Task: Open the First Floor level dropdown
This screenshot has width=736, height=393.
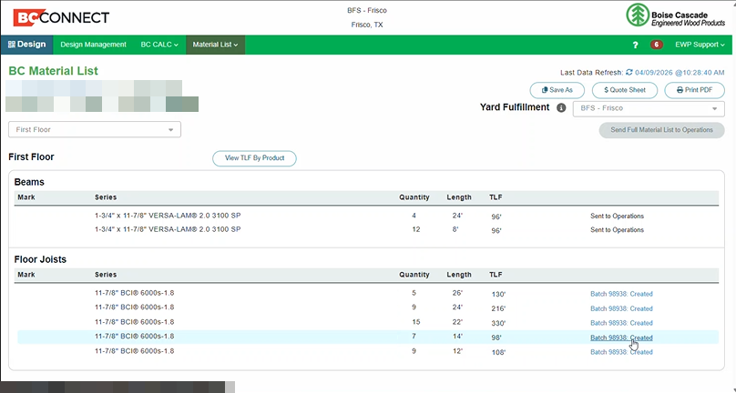Action: pyautogui.click(x=95, y=129)
